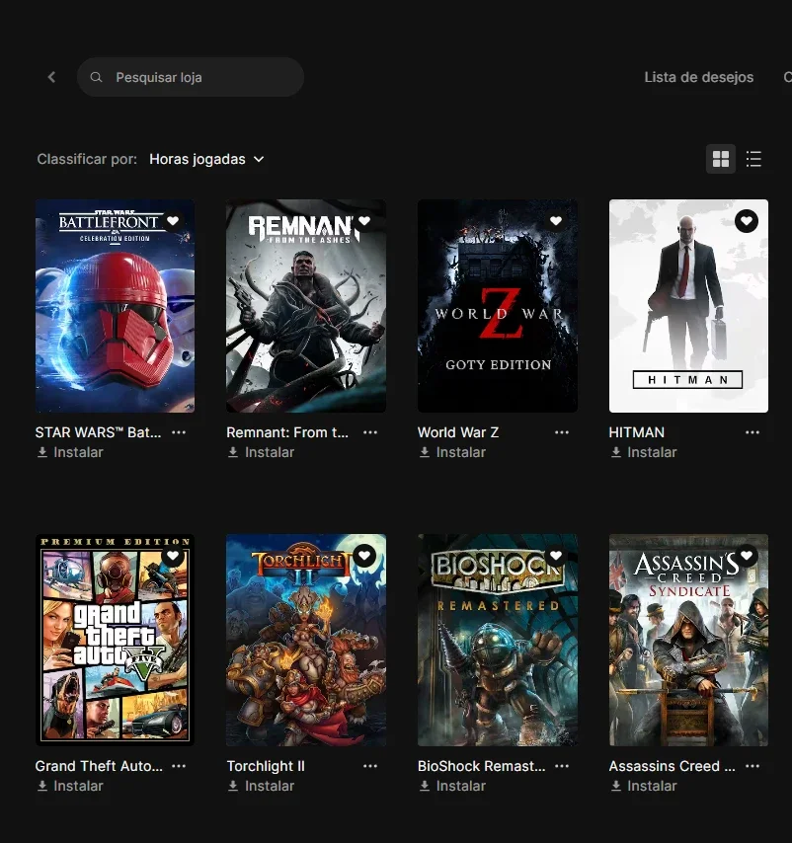Click the 'Classificar por:' label
The image size is (792, 843).
tap(87, 159)
